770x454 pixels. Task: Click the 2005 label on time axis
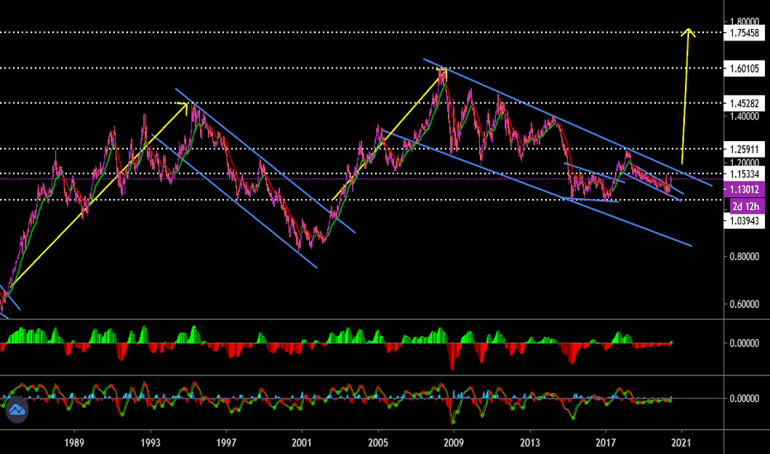(378, 442)
